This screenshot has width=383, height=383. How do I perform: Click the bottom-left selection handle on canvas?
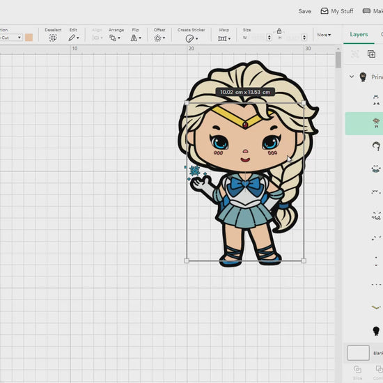coord(187,260)
